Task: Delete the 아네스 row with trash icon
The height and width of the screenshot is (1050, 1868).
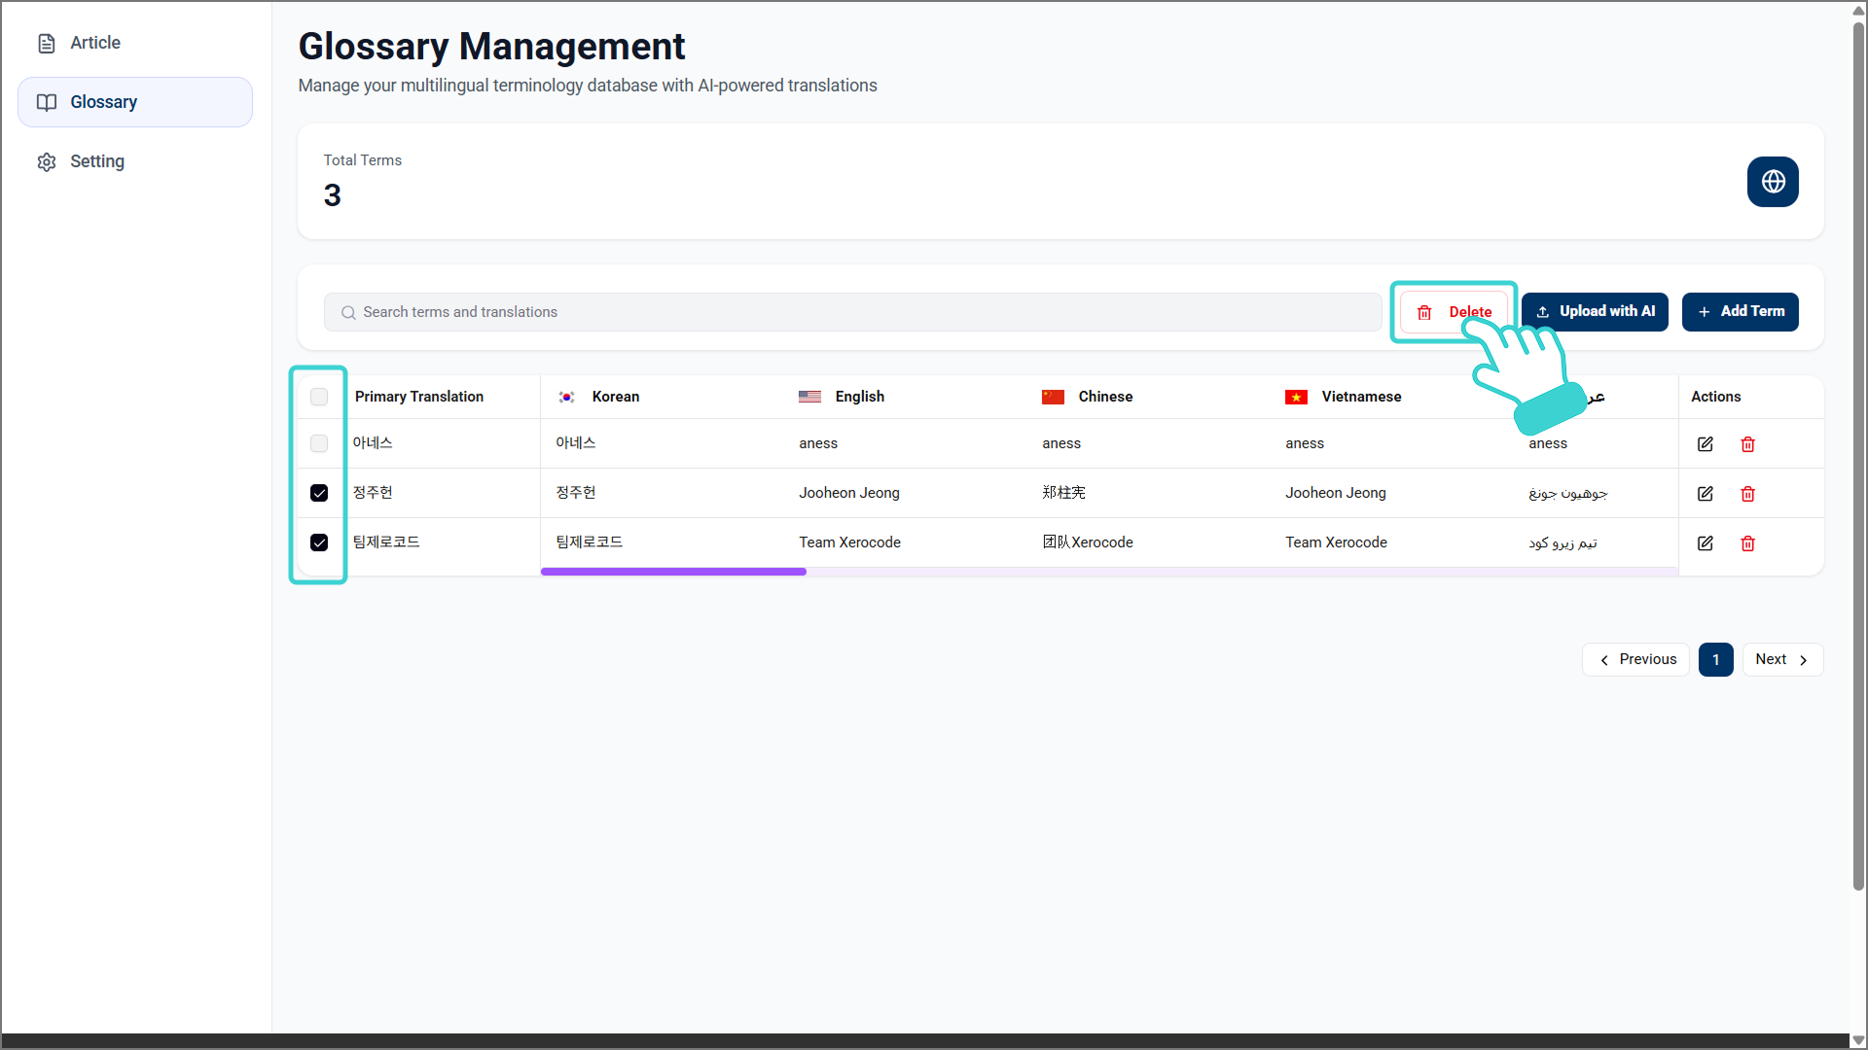Action: 1747,444
